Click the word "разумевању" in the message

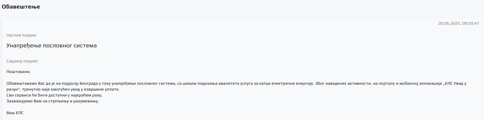point(85,101)
